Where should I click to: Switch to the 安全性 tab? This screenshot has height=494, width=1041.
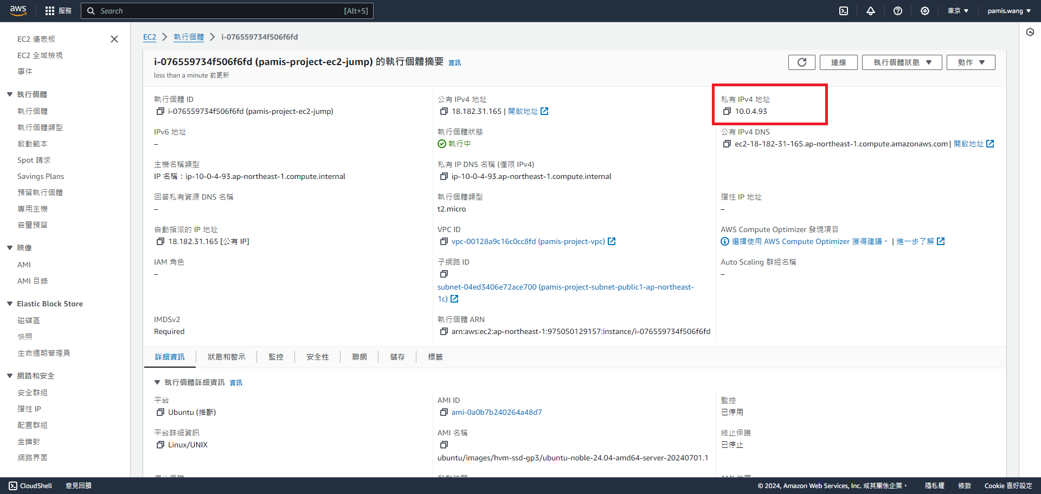click(x=318, y=357)
